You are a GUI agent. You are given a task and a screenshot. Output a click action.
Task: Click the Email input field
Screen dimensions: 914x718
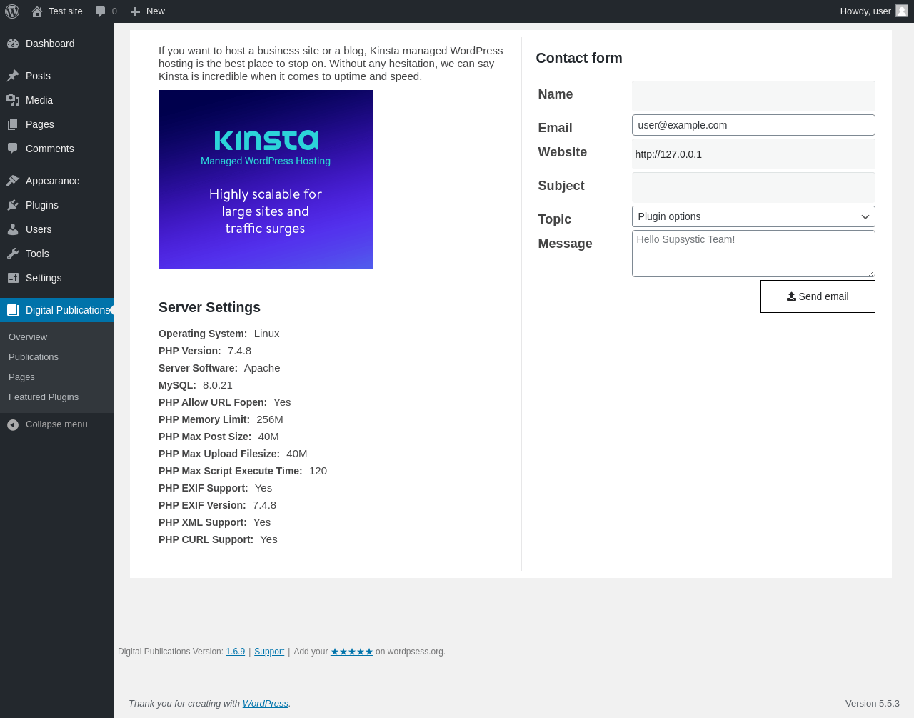753,125
